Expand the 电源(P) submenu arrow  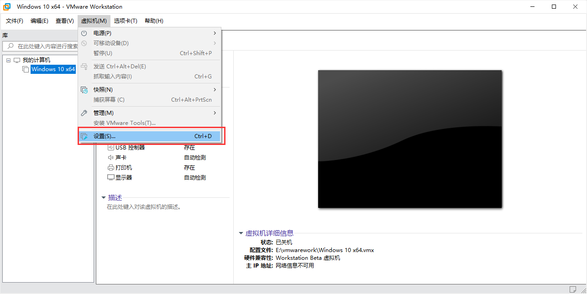tap(215, 33)
